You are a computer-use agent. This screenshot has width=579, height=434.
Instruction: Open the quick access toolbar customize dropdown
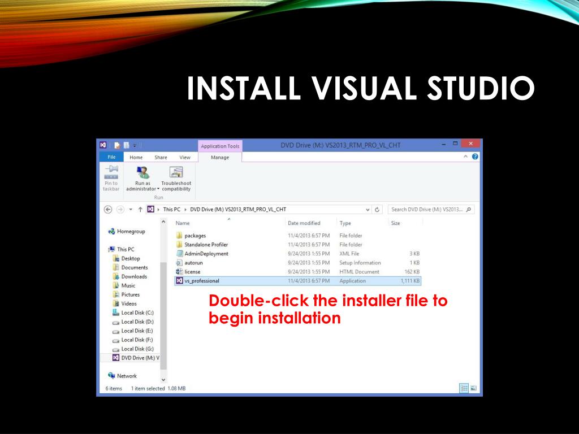coord(135,145)
